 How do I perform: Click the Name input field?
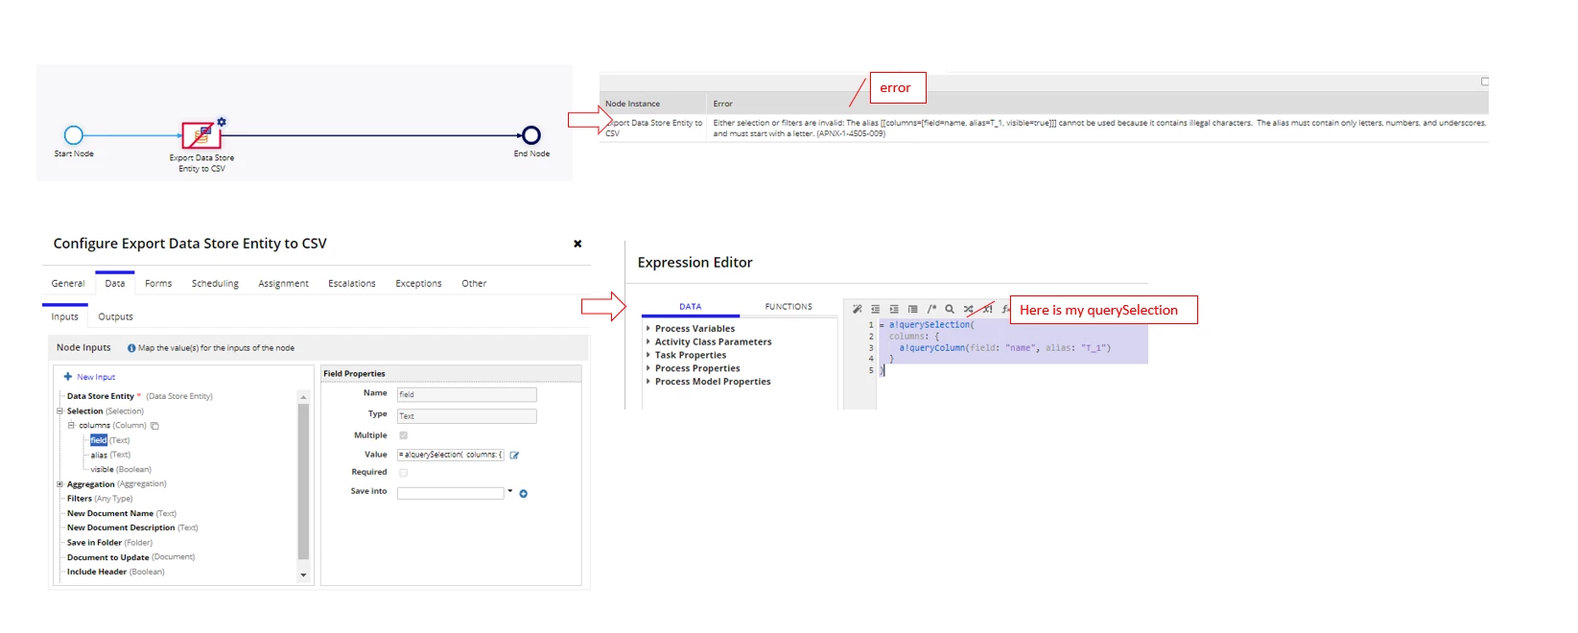click(x=467, y=394)
